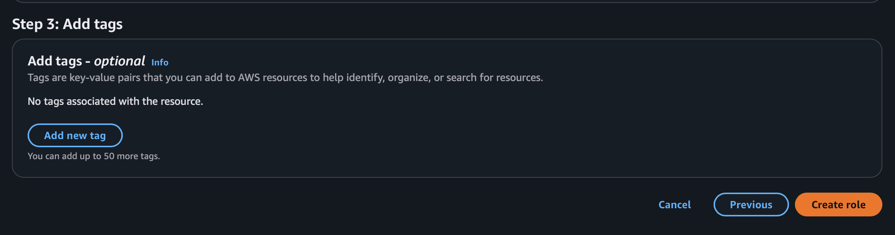The height and width of the screenshot is (235, 895).
Task: Click the Create role button
Action: click(x=838, y=205)
